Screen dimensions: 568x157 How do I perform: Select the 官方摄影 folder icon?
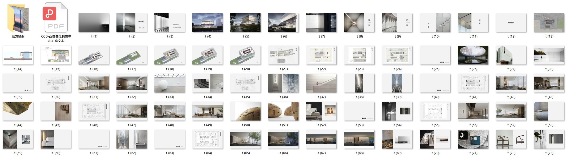pos(18,19)
